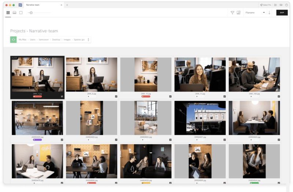The width and height of the screenshot is (293, 192).
Task: Click star rating under JAM_2.jpg
Action: pyautogui.click(x=92, y=97)
